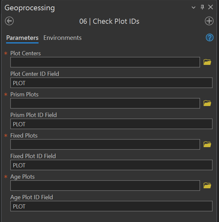Click the Age Plots input box
Screen dimensions: 219x222
click(x=105, y=186)
